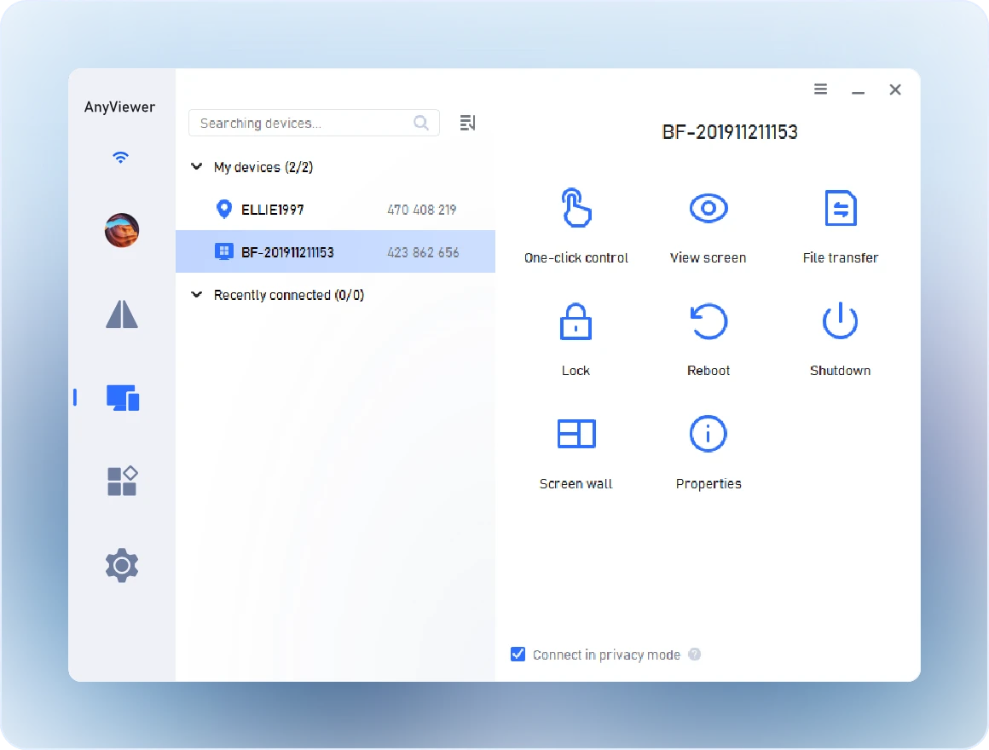Viewport: 989px width, 750px height.
Task: Click the Reboot text label
Action: click(x=708, y=371)
